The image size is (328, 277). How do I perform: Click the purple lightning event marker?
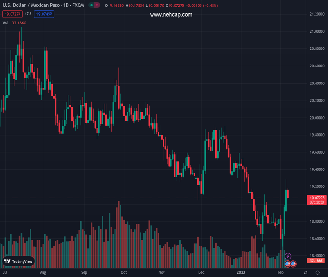[288, 256]
